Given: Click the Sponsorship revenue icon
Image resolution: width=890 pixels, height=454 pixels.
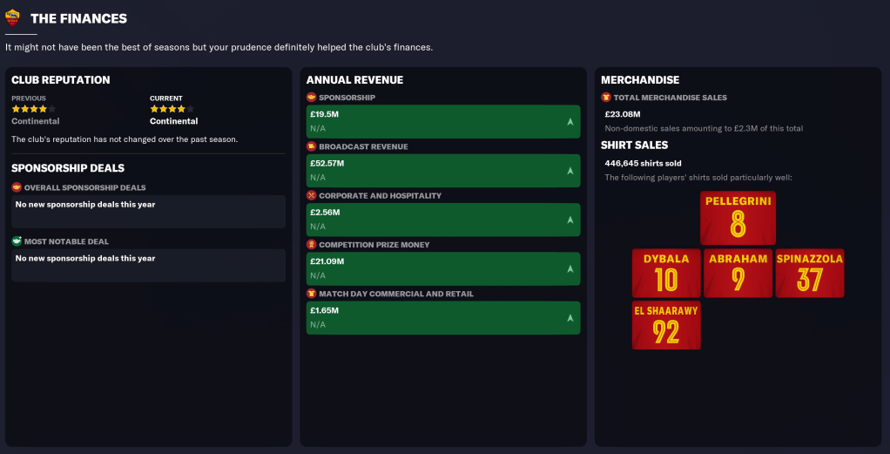Looking at the screenshot, I should click(311, 98).
